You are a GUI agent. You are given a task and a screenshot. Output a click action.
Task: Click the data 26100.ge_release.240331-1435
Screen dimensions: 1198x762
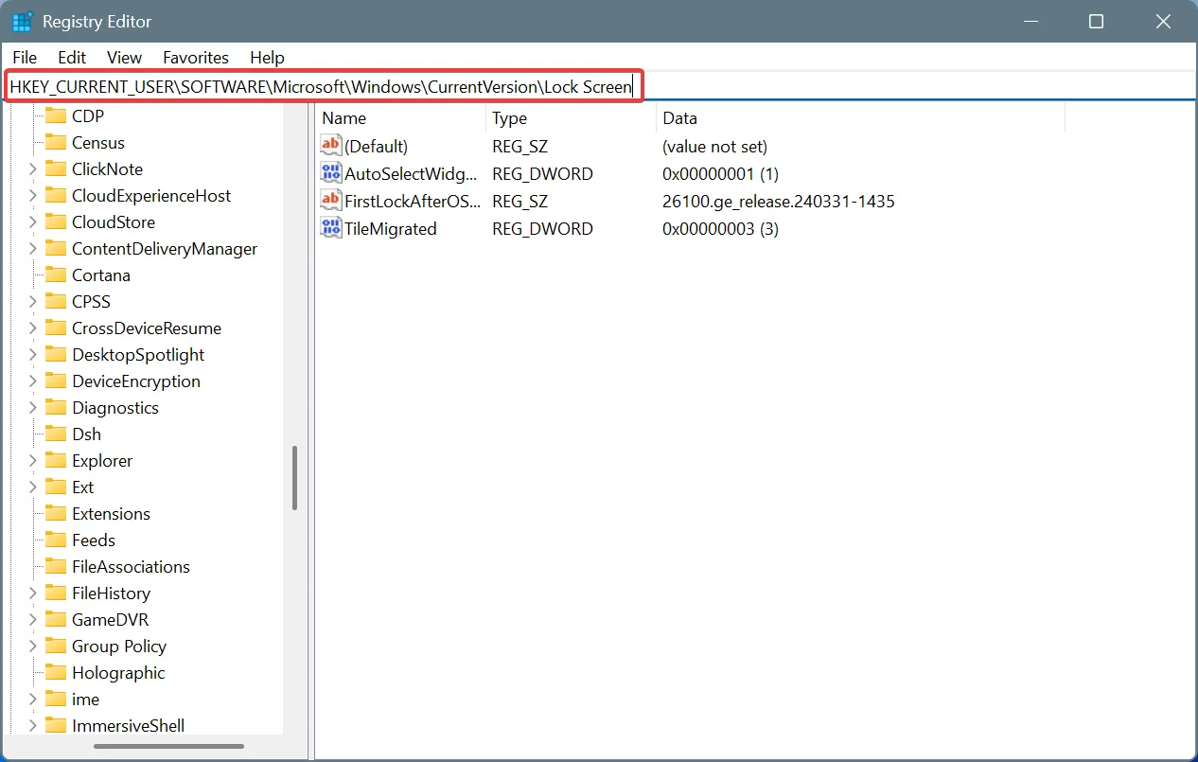(779, 201)
